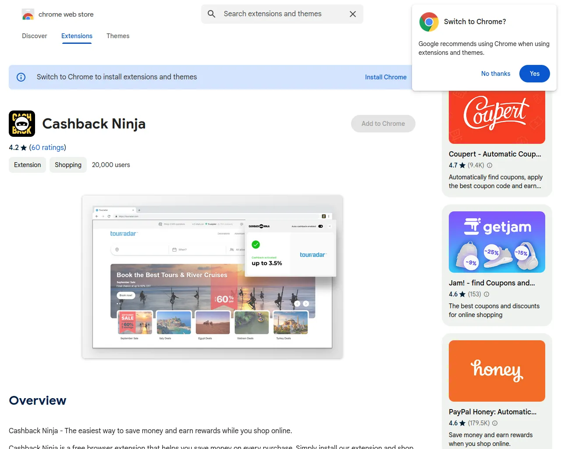This screenshot has width=561, height=449.
Task: Open the Discover tab
Action: point(35,36)
